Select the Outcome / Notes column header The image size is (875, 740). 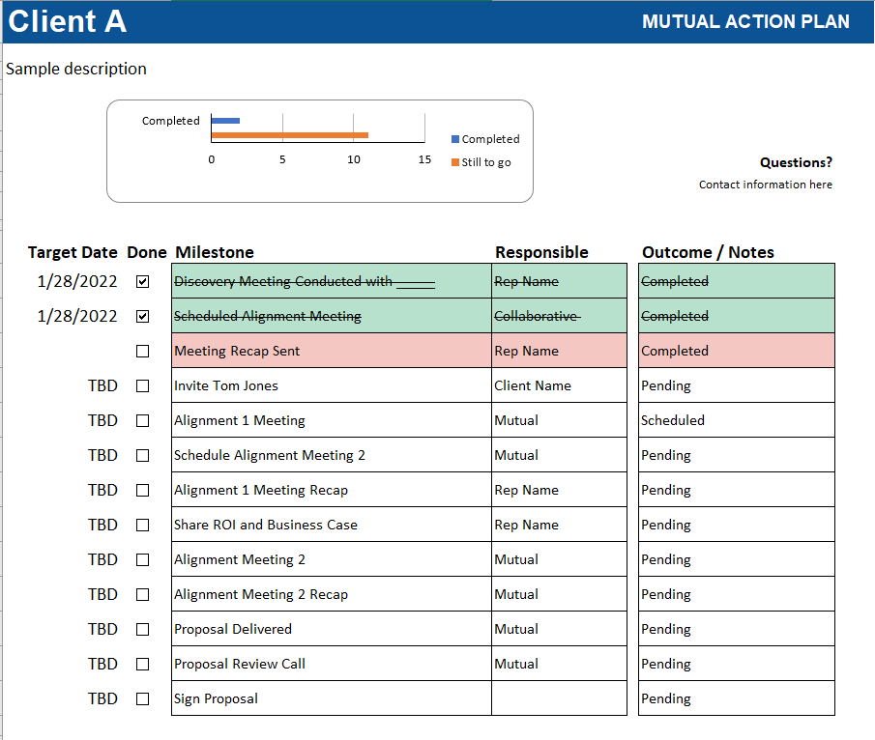click(708, 252)
